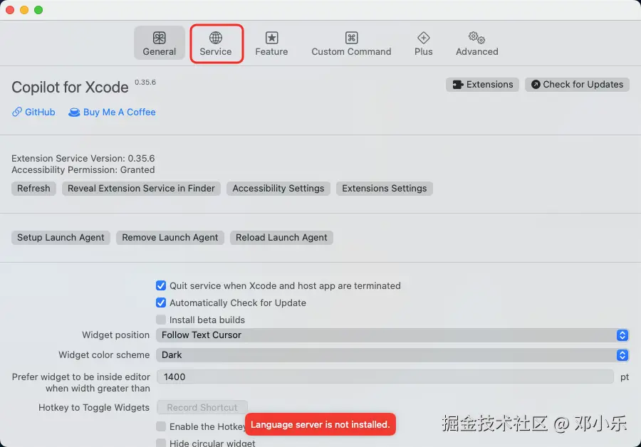641x447 pixels.
Task: Select the Custom Command tab
Action: (x=351, y=43)
